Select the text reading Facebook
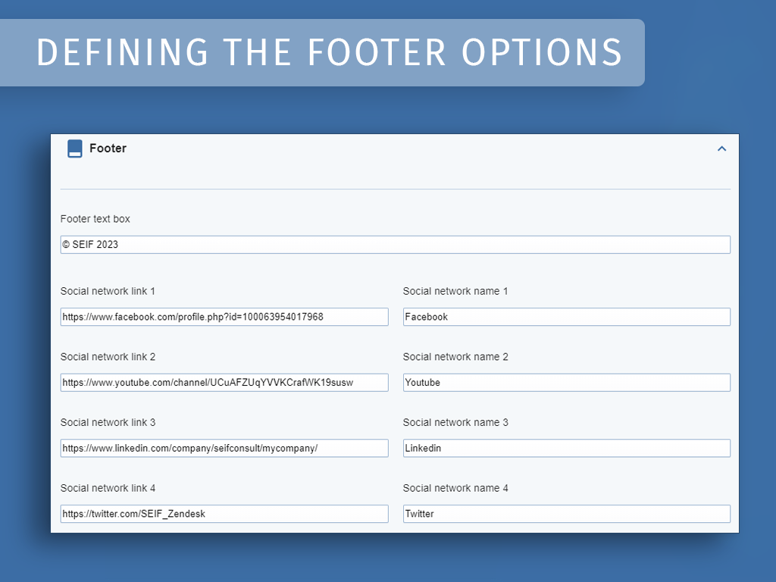The height and width of the screenshot is (582, 776). (426, 317)
